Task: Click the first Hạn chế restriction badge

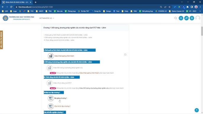Action: (x=53, y=73)
